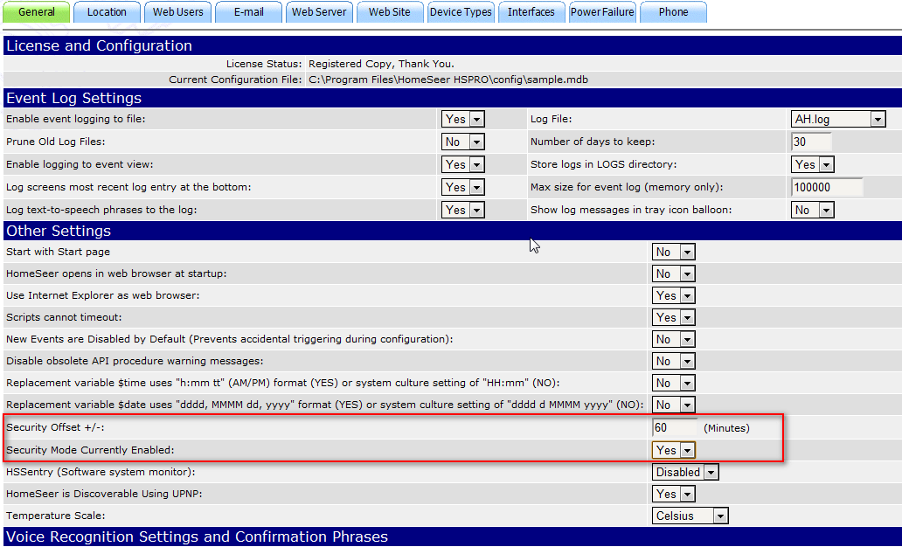Click the License and Configuration header
Screen dimensions: 902x547
coord(452,45)
